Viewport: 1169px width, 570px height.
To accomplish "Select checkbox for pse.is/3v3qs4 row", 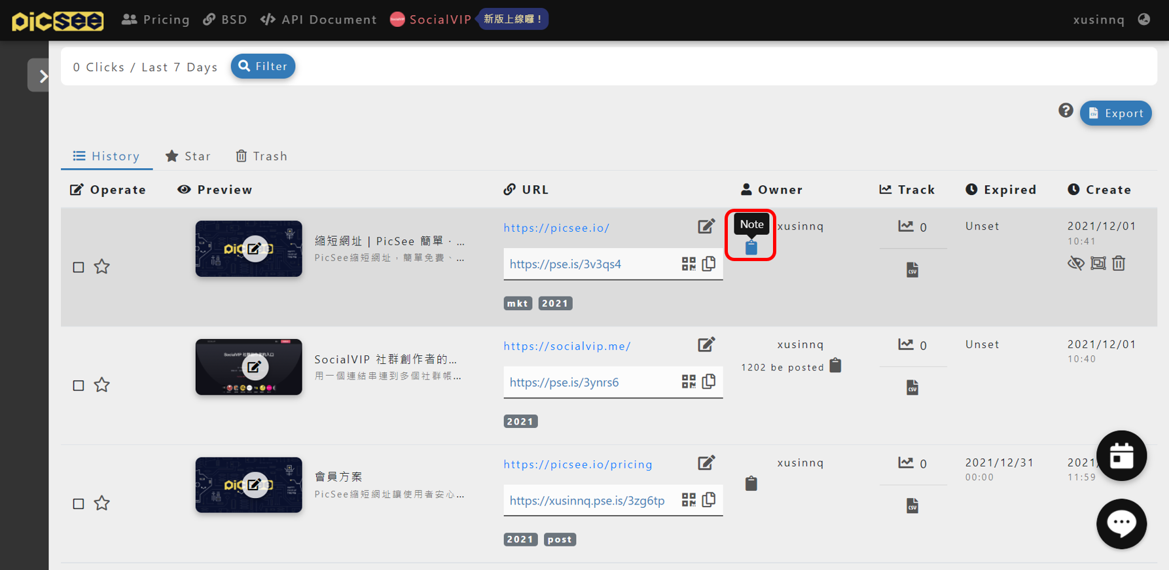I will coord(79,267).
